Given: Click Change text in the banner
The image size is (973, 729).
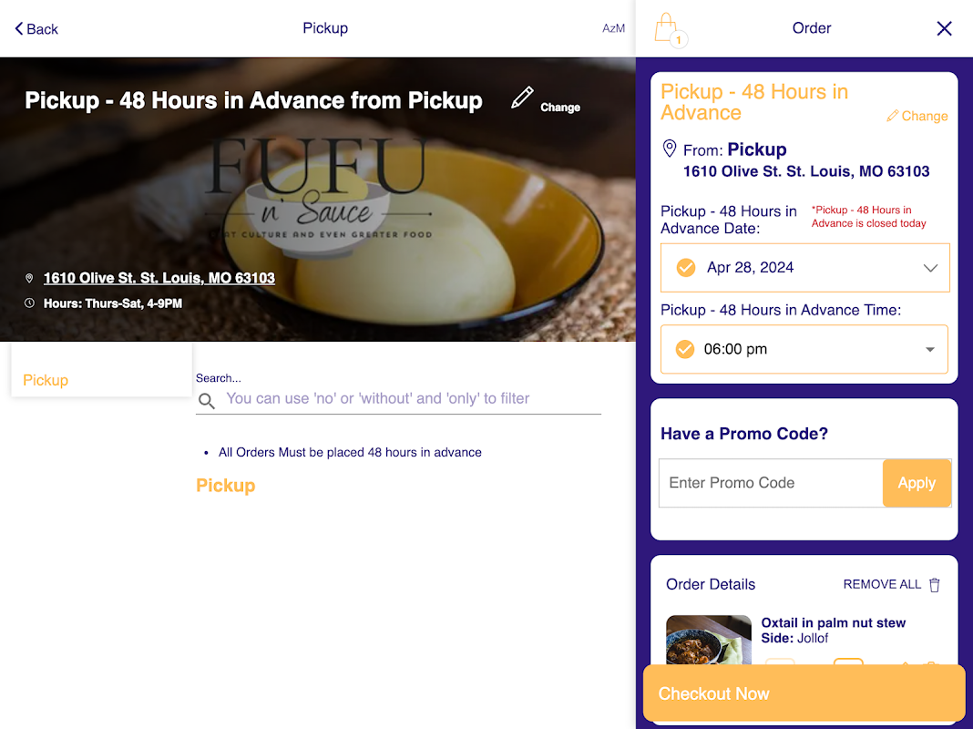Looking at the screenshot, I should coord(559,108).
